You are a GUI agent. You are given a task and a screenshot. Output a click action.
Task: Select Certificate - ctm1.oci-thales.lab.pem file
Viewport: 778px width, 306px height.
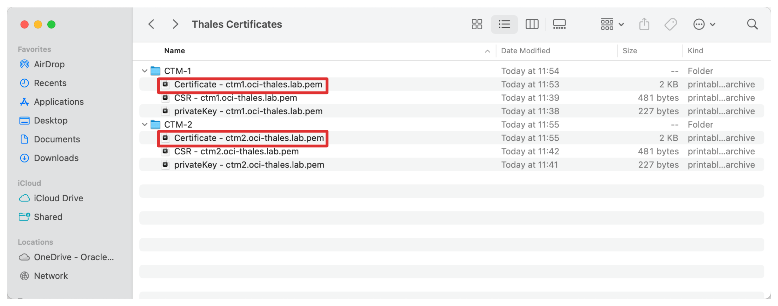click(248, 85)
